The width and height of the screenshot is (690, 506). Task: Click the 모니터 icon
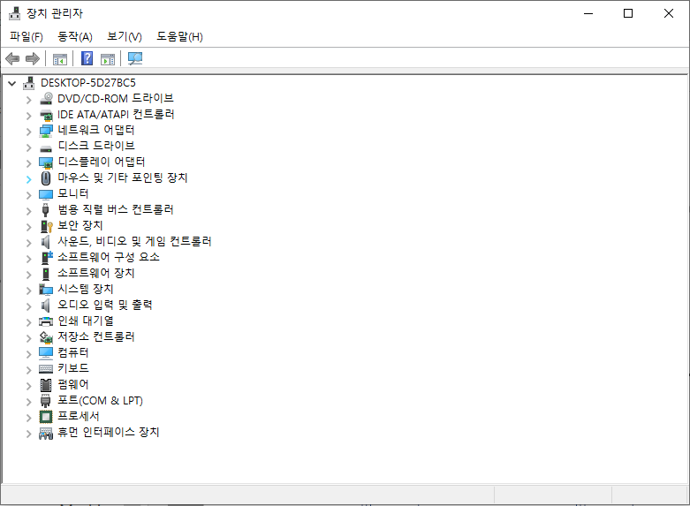coord(46,194)
